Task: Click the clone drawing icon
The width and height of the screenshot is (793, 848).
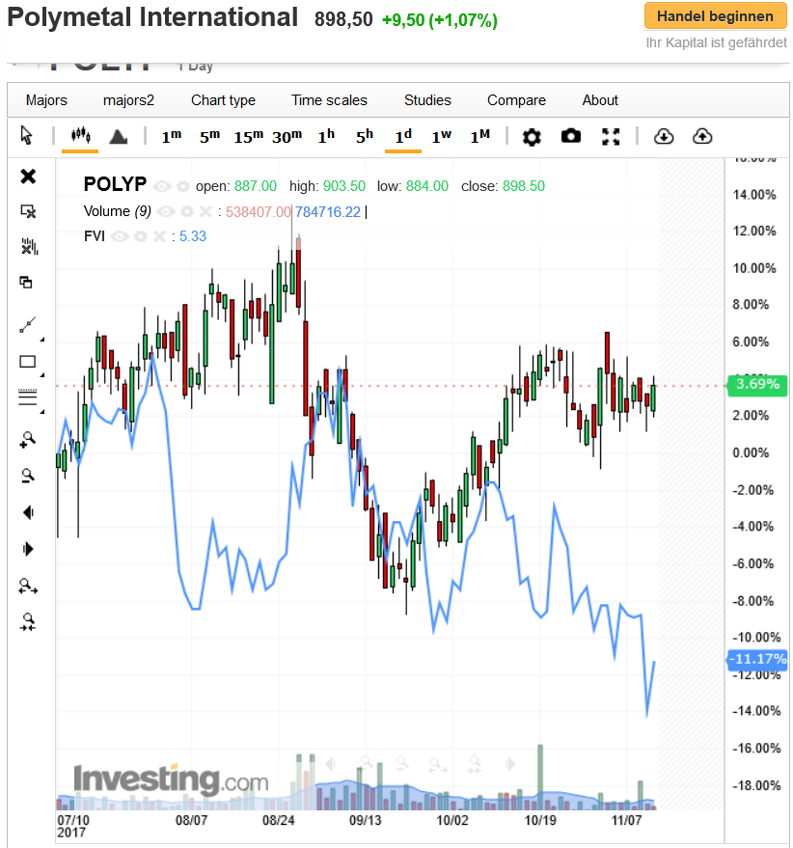Action: coord(26,282)
